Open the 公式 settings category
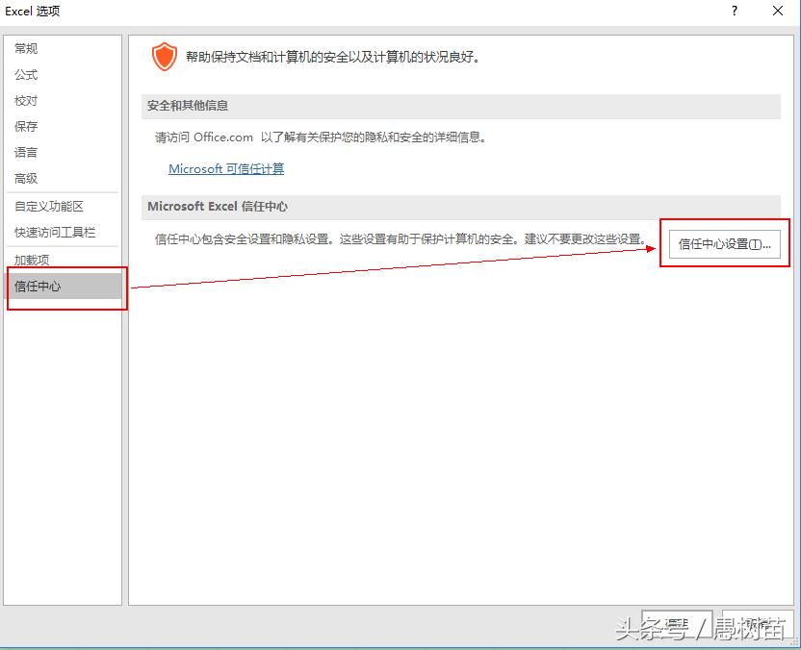This screenshot has height=650, width=801. tap(26, 74)
